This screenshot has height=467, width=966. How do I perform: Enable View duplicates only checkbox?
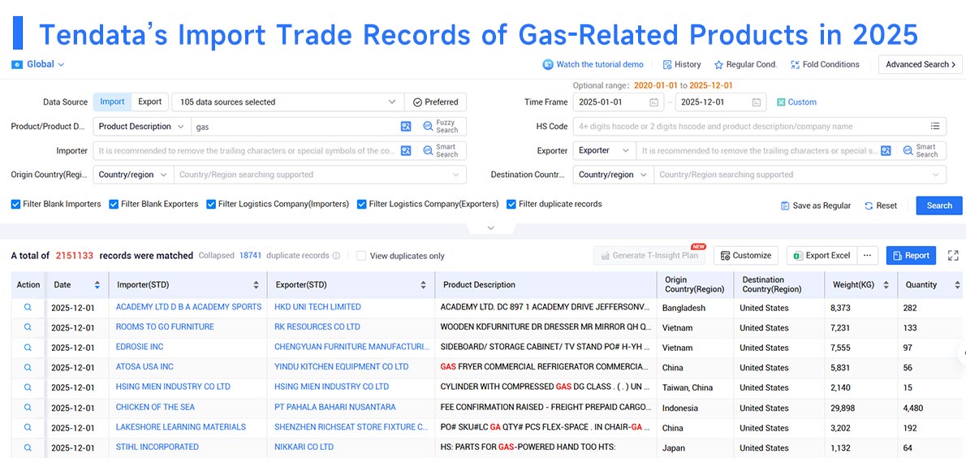click(361, 256)
